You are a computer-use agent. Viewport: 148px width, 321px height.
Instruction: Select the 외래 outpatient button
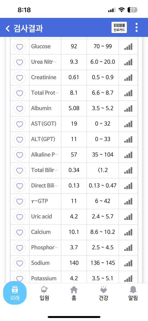click(x=15, y=293)
